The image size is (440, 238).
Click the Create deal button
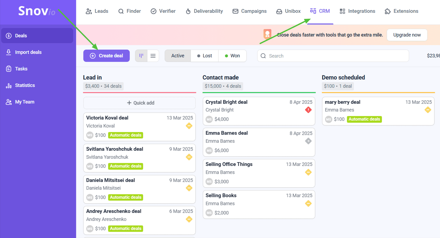pyautogui.click(x=106, y=56)
